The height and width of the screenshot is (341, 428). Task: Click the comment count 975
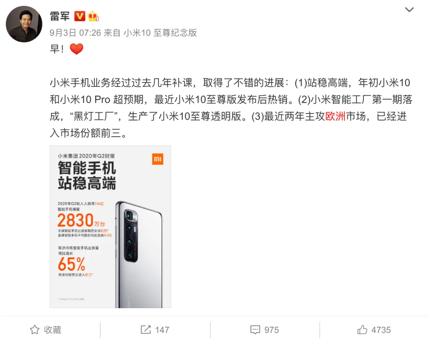(x=271, y=330)
